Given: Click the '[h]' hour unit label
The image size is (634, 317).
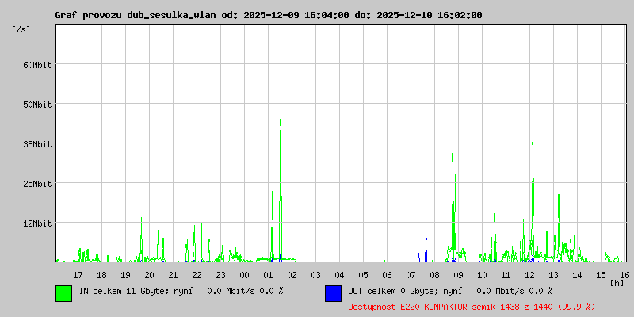Looking at the screenshot, I should click(617, 283).
